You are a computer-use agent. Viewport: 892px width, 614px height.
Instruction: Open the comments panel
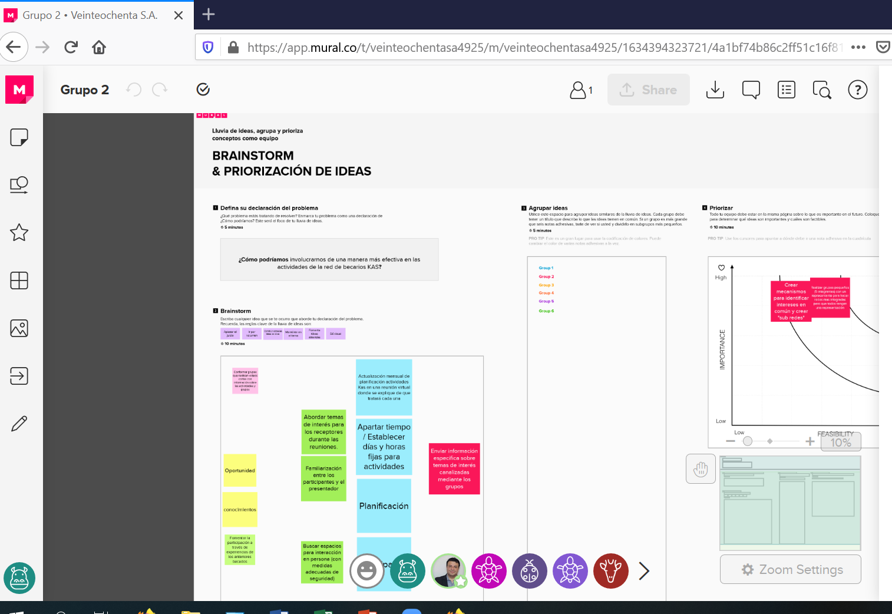click(751, 90)
